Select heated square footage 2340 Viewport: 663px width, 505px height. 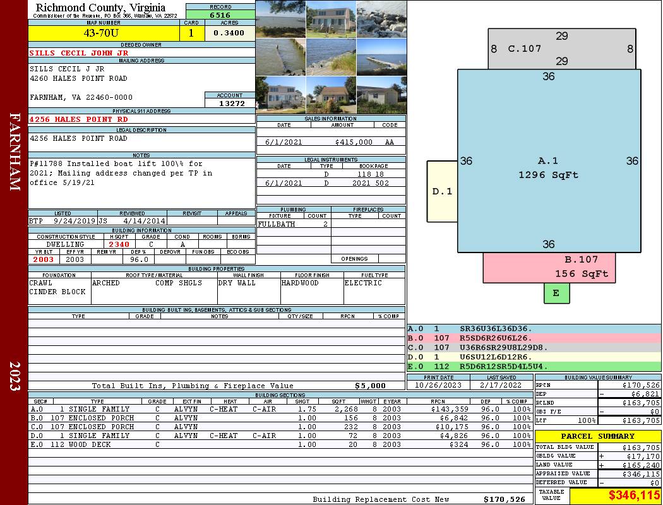tap(119, 244)
